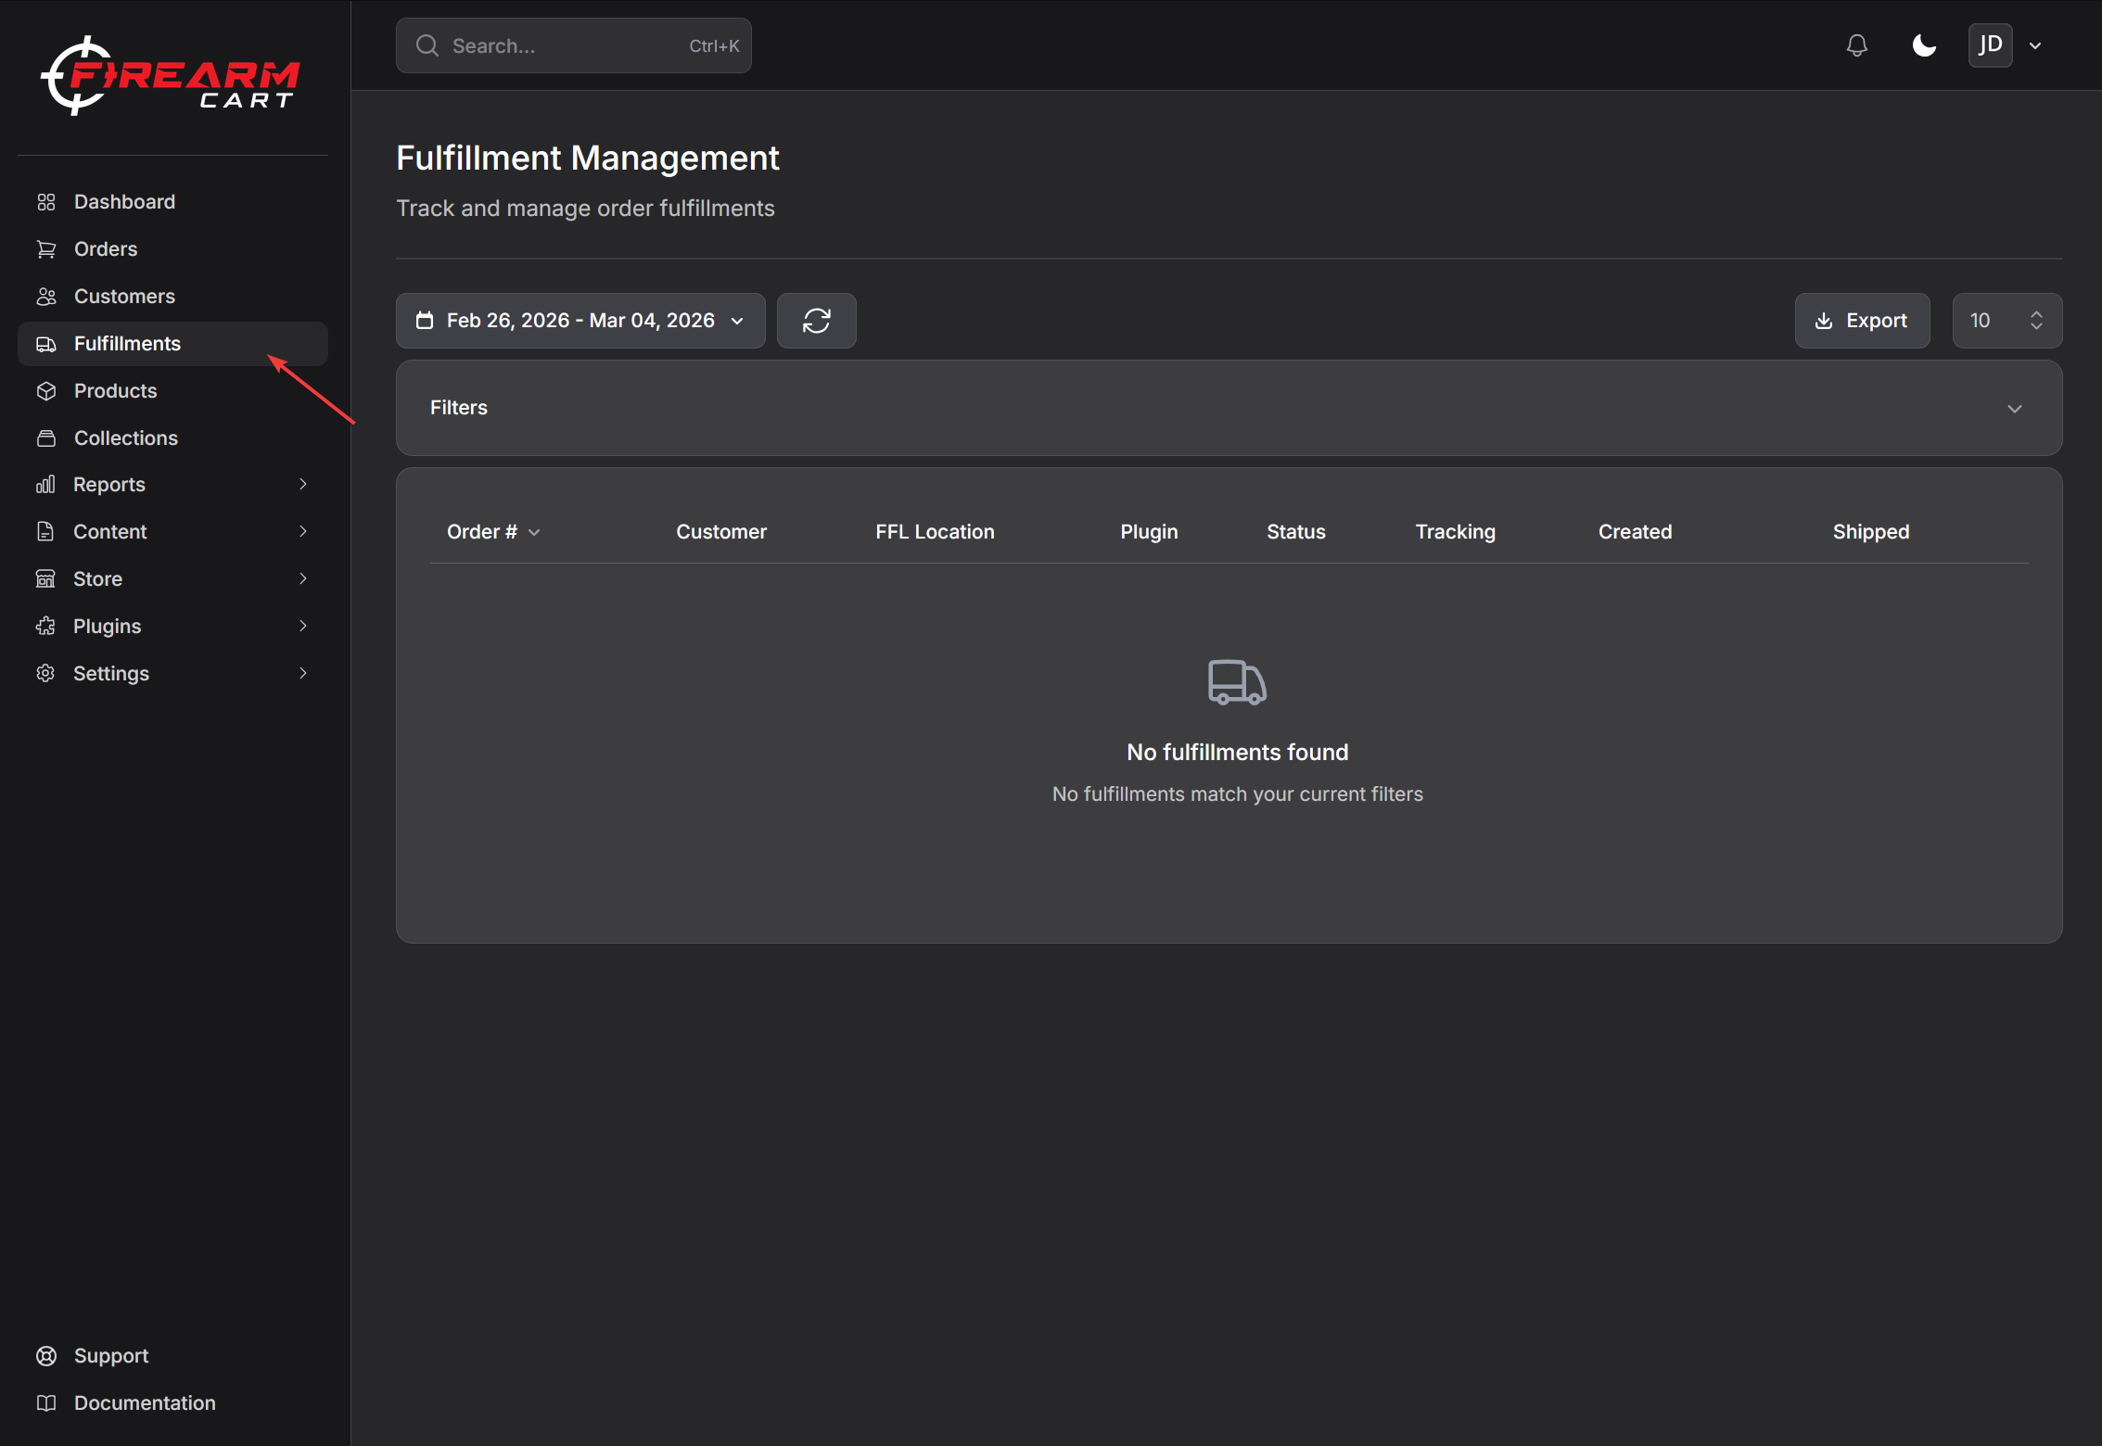Navigate to Customers
The height and width of the screenshot is (1446, 2102).
click(x=172, y=297)
